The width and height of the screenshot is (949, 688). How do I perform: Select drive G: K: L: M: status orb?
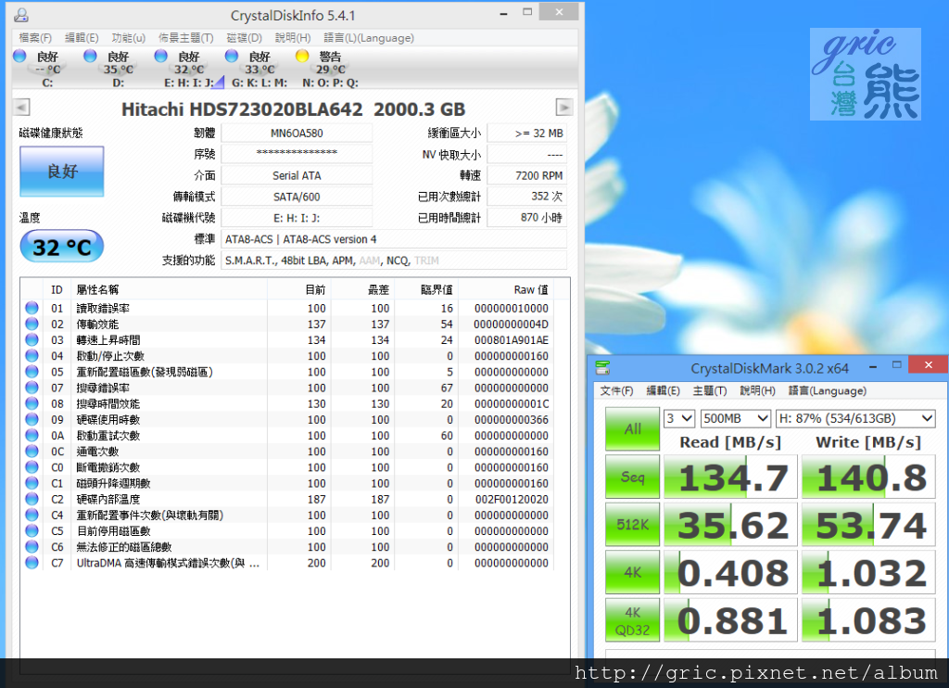coord(231,57)
